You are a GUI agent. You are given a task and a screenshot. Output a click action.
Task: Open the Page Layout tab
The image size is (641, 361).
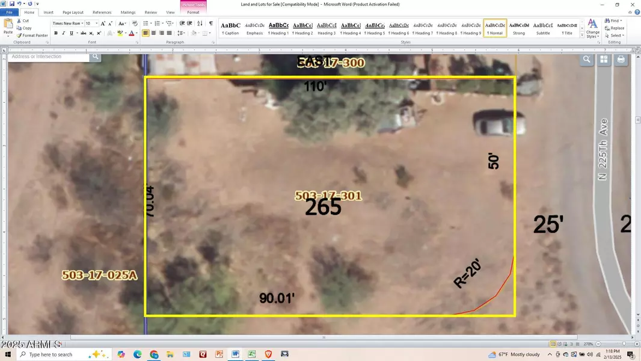coord(73,12)
